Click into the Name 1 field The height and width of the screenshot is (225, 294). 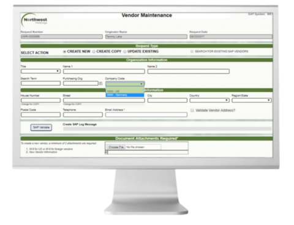click(104, 72)
